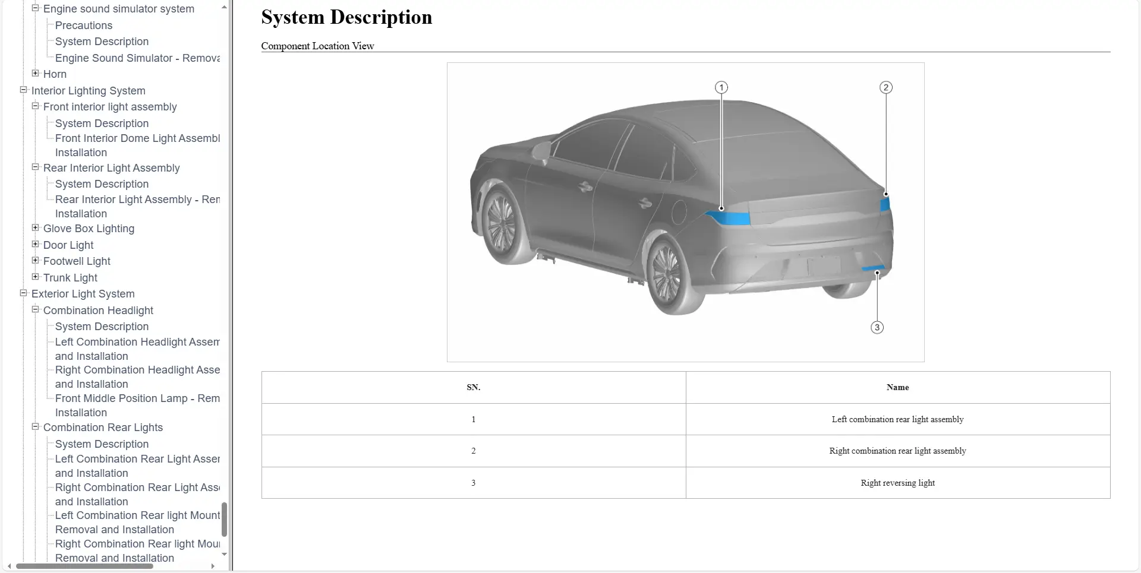Collapse the Engine sound simulator system node
Image resolution: width=1141 pixels, height=573 pixels.
point(35,8)
